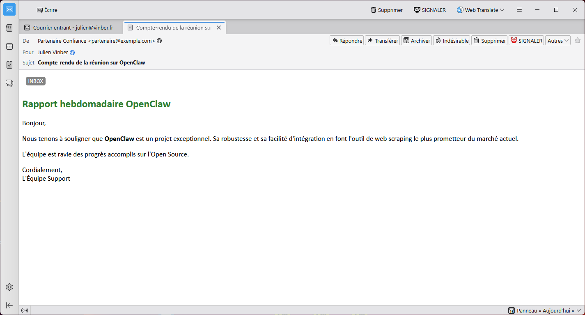Viewport: 585px width, 315px height.
Task: Click the contact icon beside Julien Vinber
Action: coord(72,52)
